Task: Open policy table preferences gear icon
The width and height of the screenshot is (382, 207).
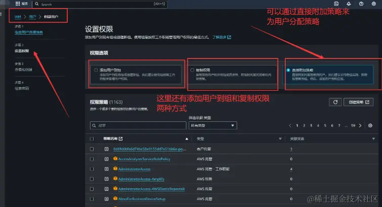Action: (x=370, y=125)
